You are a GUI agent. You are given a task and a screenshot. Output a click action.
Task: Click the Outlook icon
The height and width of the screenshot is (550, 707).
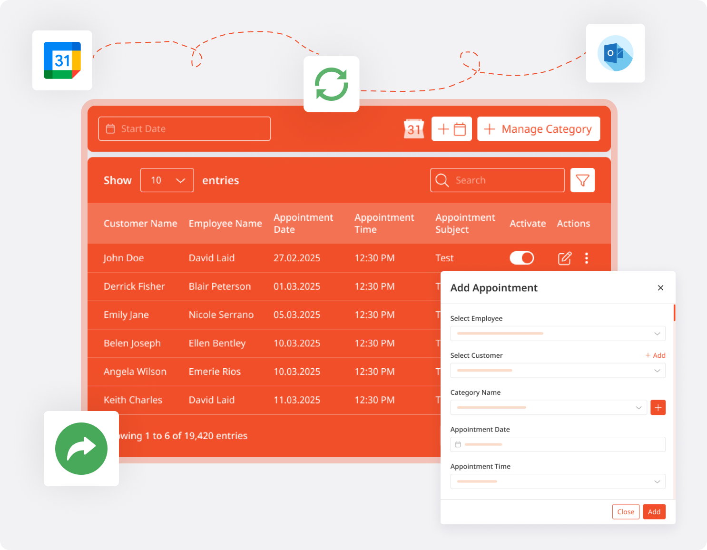click(x=615, y=53)
